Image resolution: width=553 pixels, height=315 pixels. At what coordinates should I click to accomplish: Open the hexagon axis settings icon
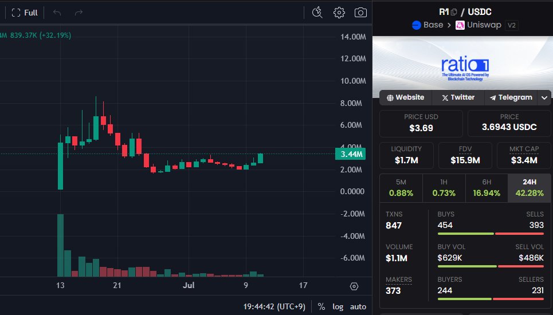coord(354,286)
